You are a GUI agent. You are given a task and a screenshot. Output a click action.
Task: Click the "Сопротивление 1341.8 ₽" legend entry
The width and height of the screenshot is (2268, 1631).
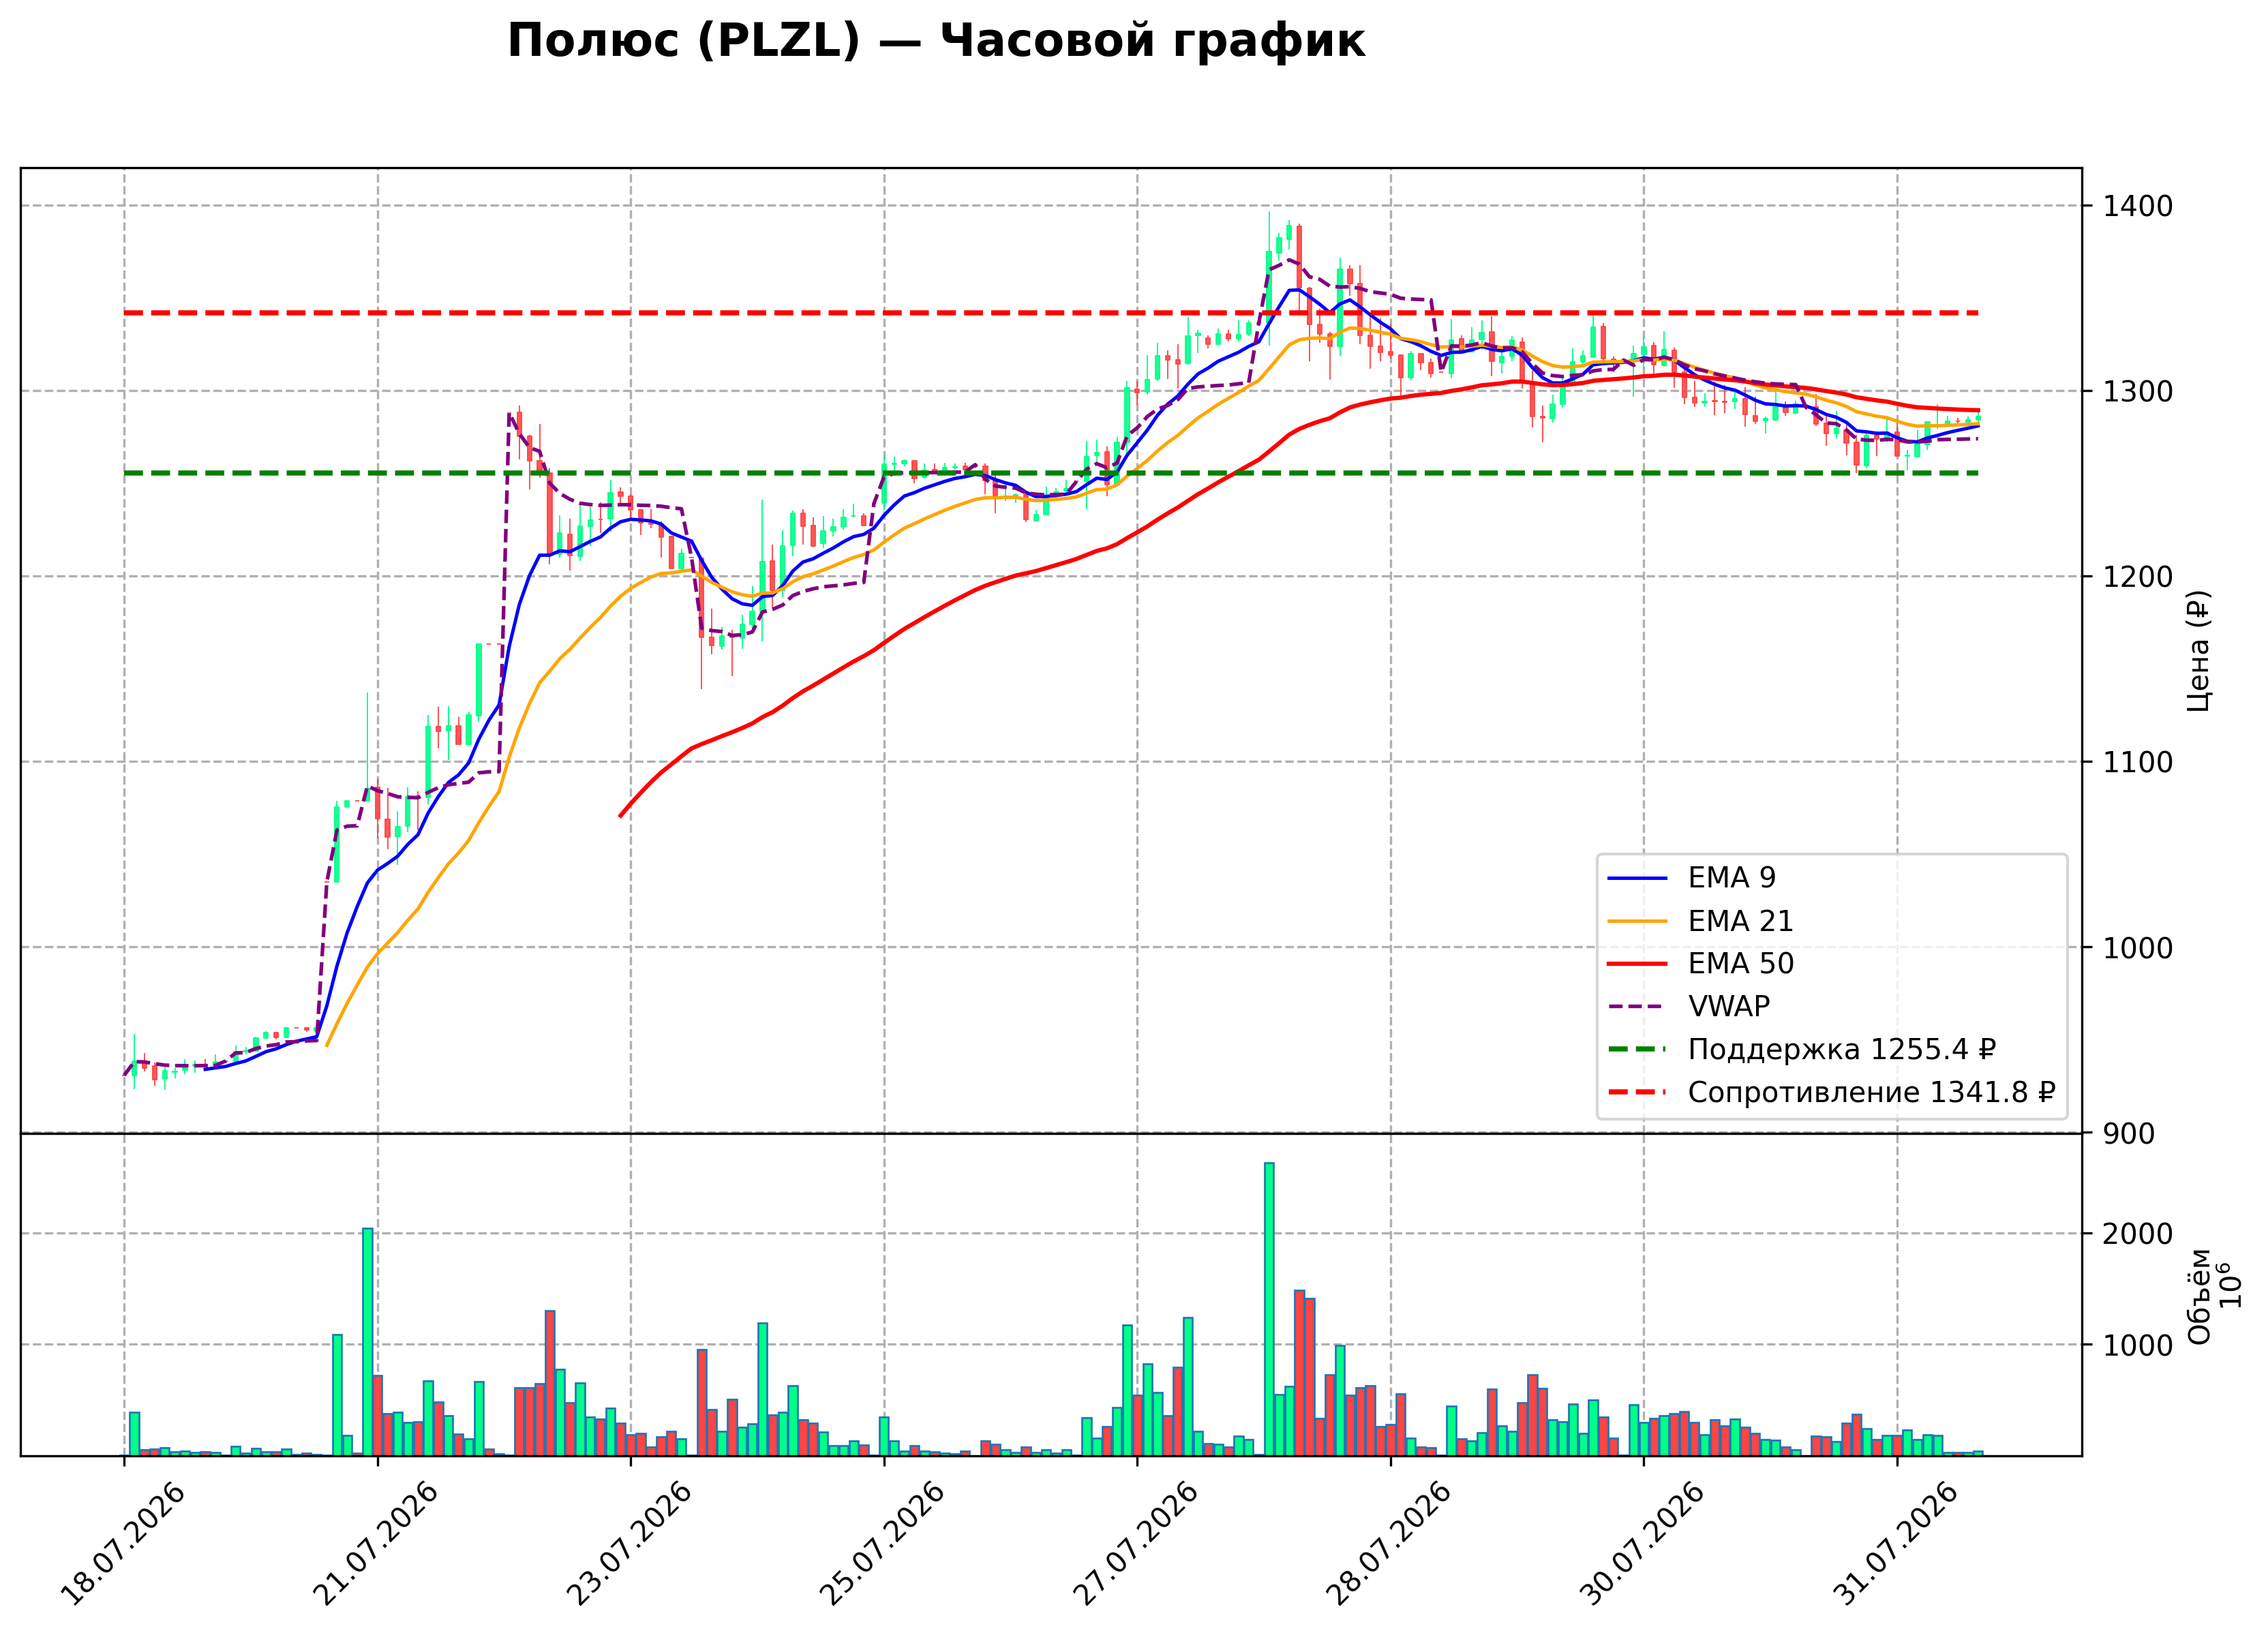(x=1831, y=1092)
